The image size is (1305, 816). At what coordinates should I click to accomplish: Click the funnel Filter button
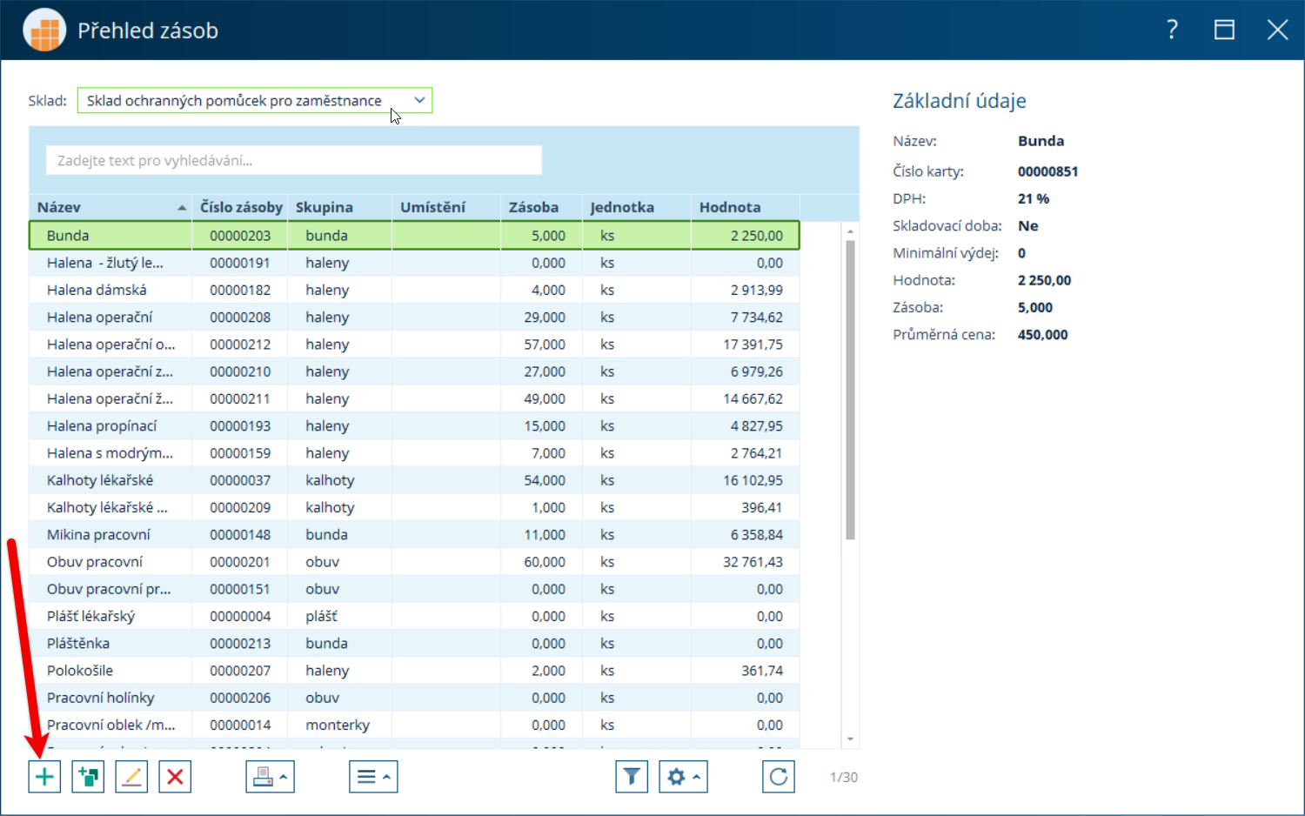coord(632,777)
